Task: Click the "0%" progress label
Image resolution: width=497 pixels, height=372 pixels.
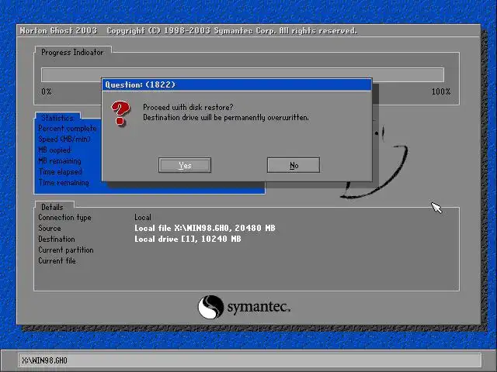Action: (47, 91)
